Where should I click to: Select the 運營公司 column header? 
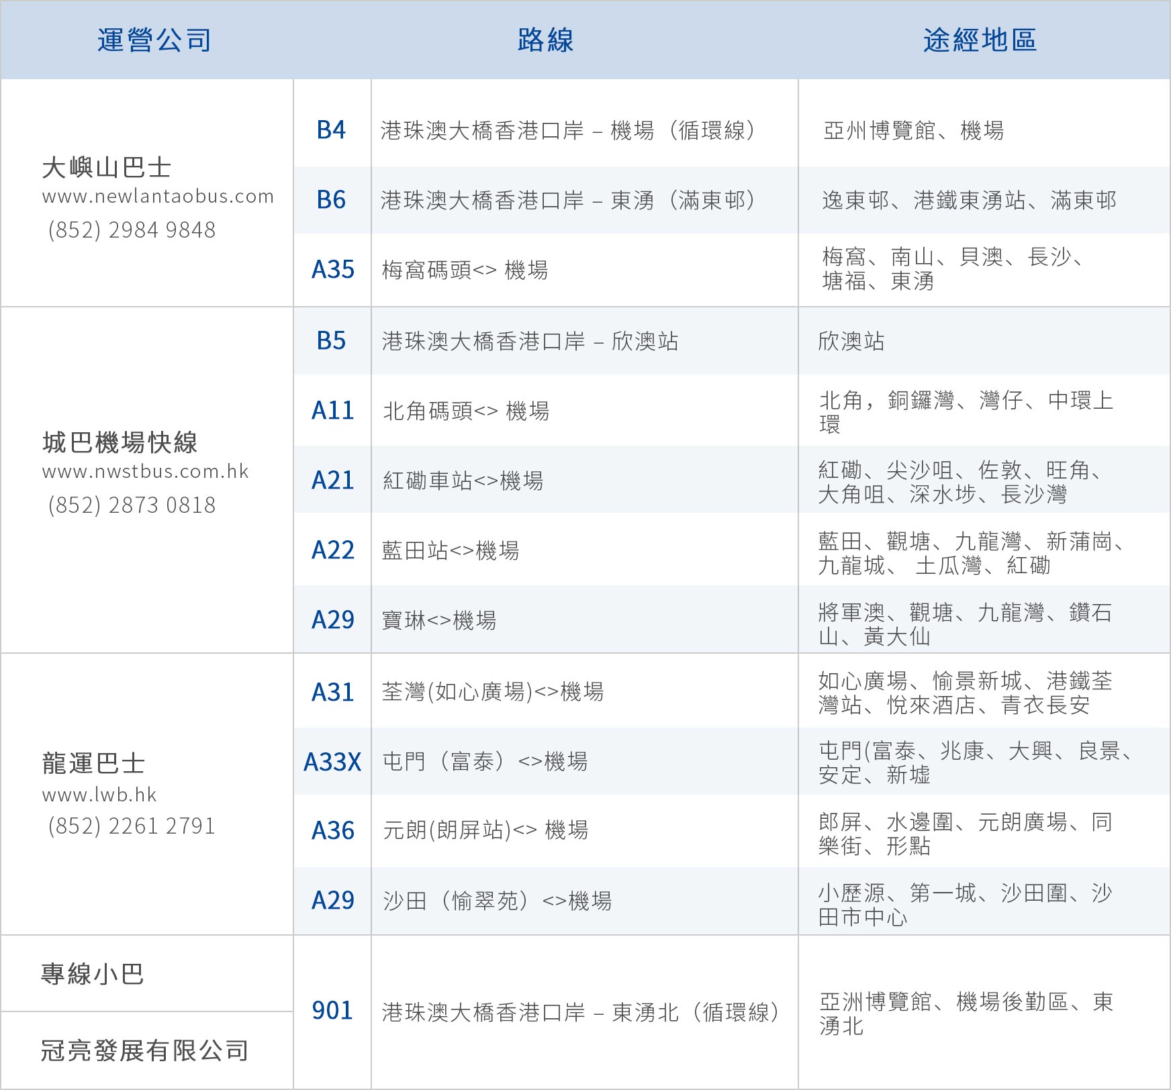(x=154, y=40)
